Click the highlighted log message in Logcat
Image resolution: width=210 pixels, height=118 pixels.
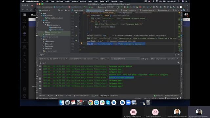coord(121,78)
